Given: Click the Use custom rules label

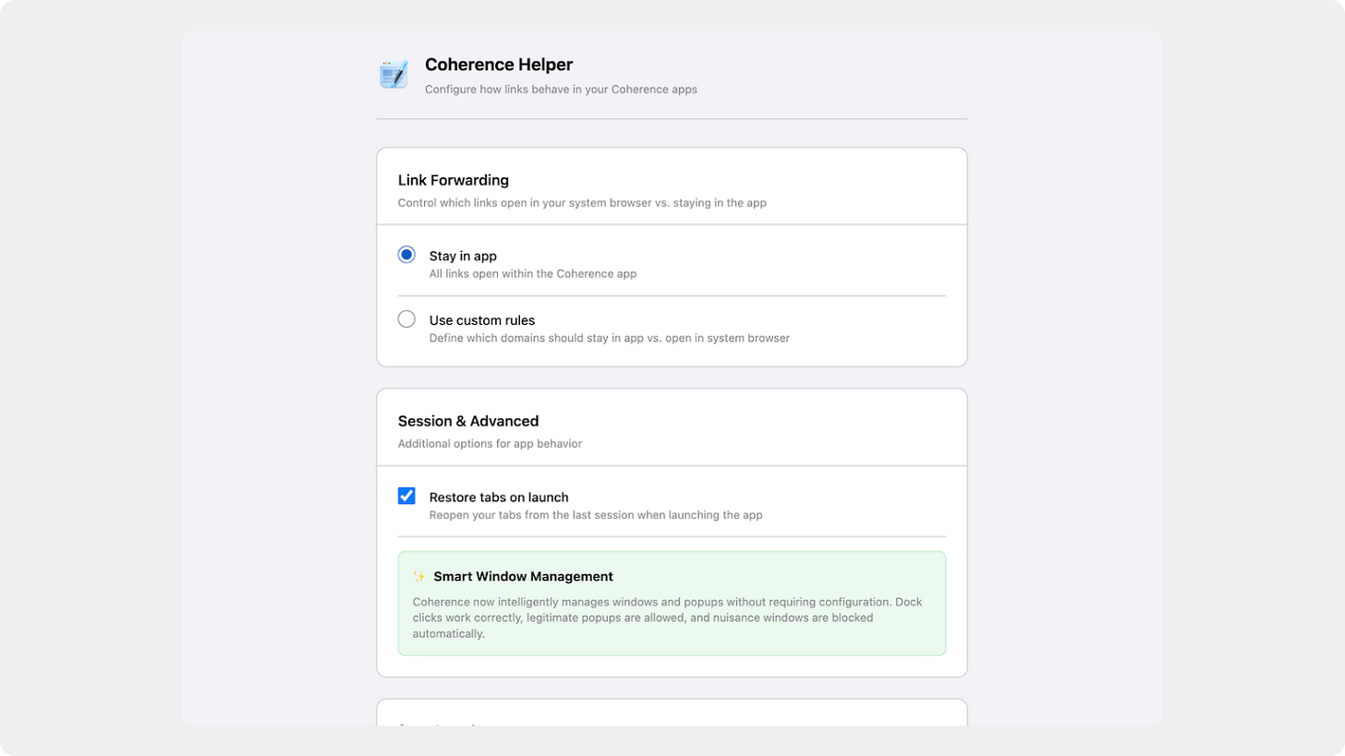Looking at the screenshot, I should pyautogui.click(x=482, y=320).
